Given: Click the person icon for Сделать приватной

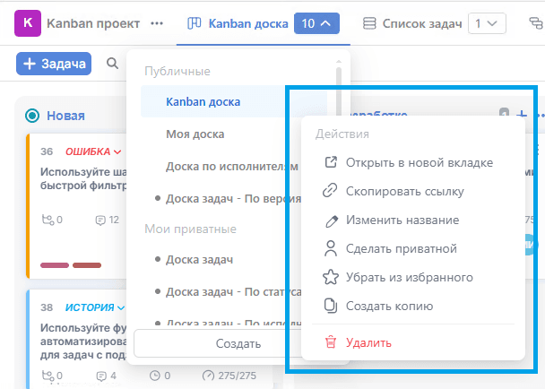Looking at the screenshot, I should point(330,248).
